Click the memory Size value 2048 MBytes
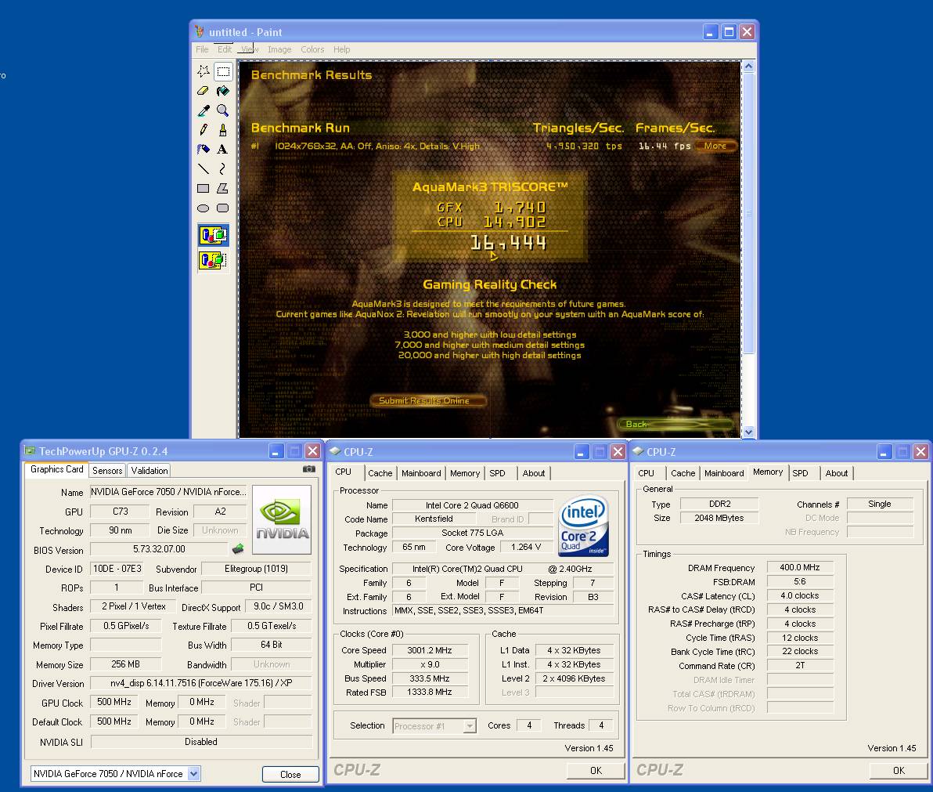The height and width of the screenshot is (792, 933). coord(719,518)
